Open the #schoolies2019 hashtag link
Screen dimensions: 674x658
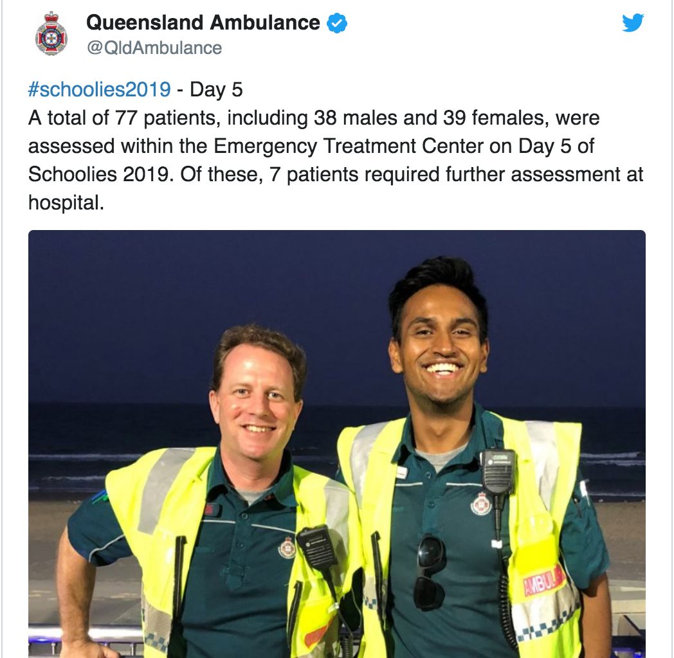click(99, 90)
